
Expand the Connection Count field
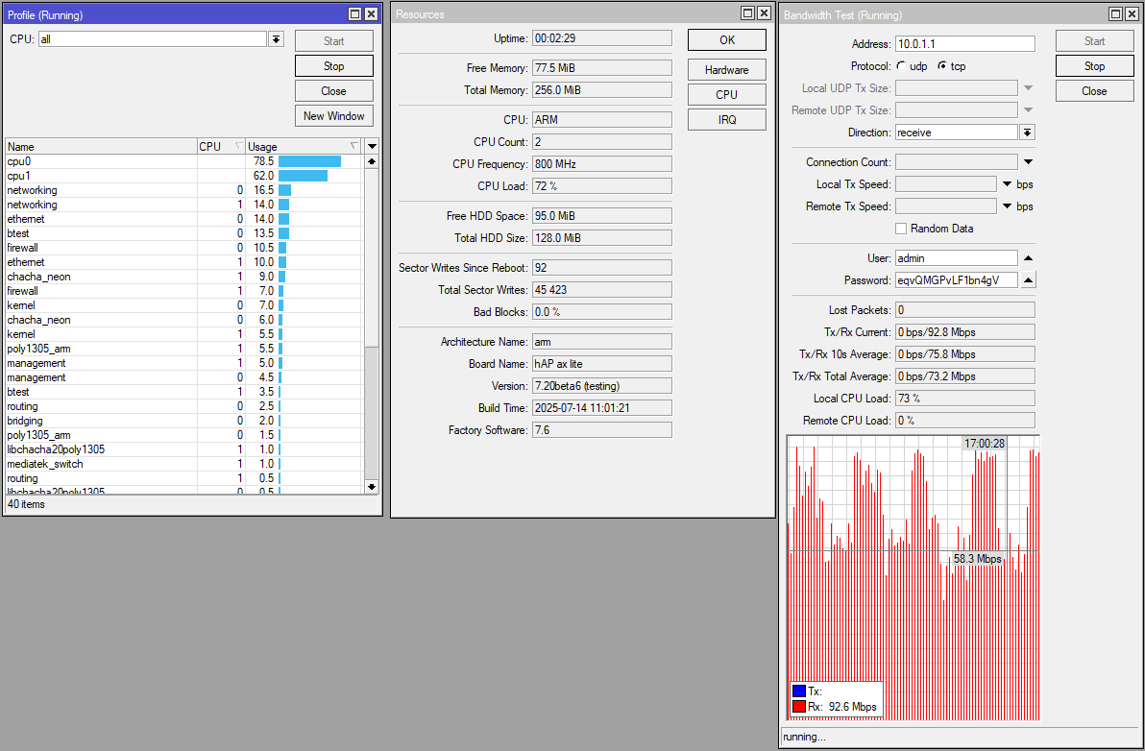1027,162
